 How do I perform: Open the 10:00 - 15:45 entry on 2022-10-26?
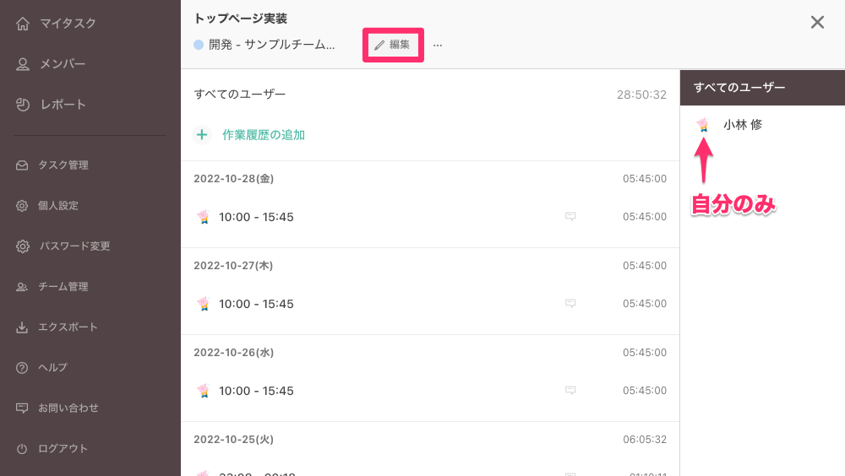256,391
